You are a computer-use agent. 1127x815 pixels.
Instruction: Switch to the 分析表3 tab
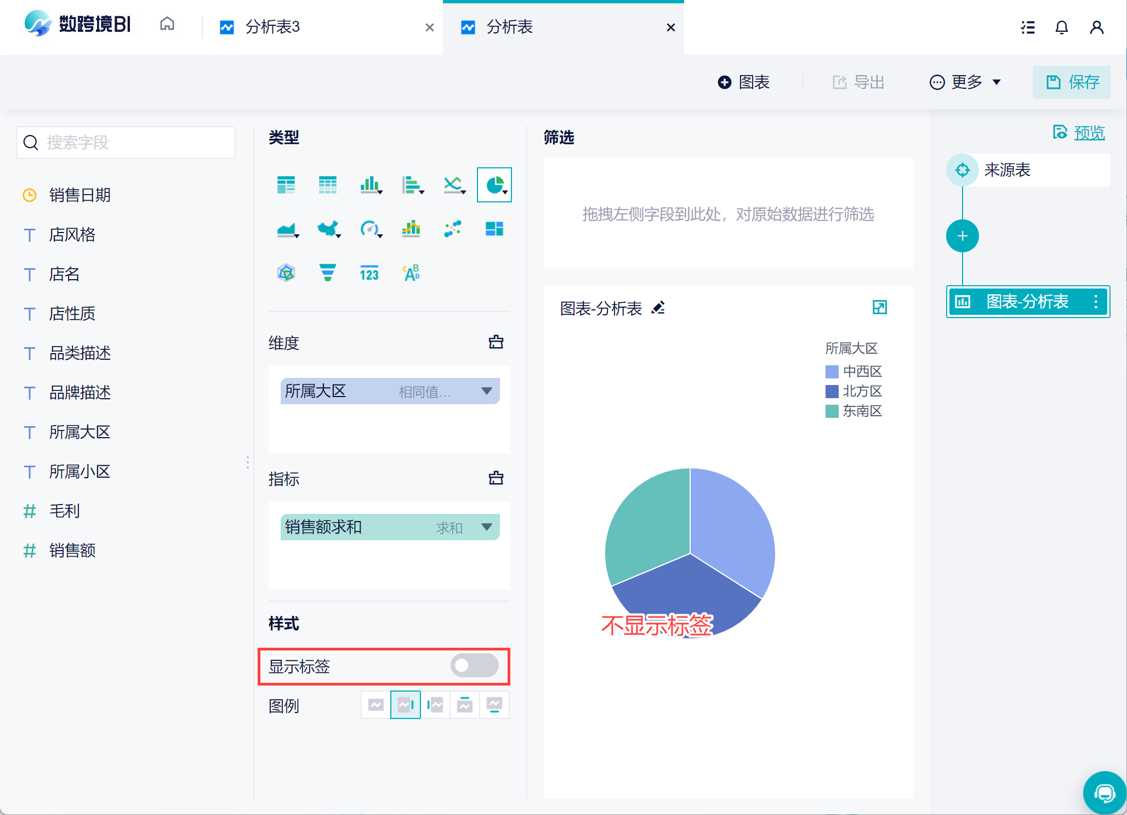[272, 27]
